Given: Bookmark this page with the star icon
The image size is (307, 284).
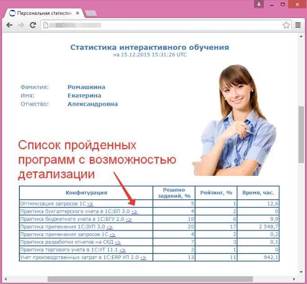Looking at the screenshot, I should click(x=286, y=25).
